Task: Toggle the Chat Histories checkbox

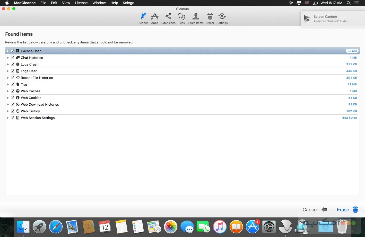Action: [x=13, y=58]
